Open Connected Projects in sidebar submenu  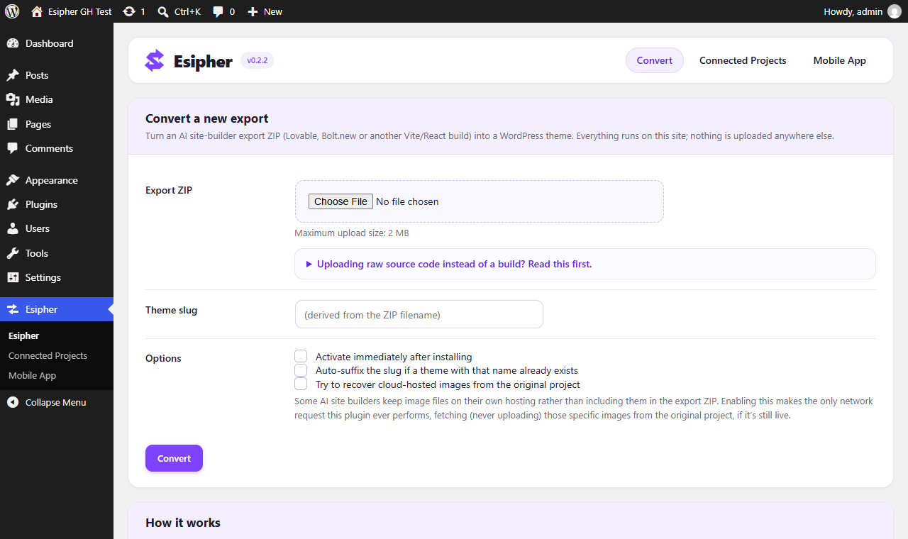tap(48, 355)
